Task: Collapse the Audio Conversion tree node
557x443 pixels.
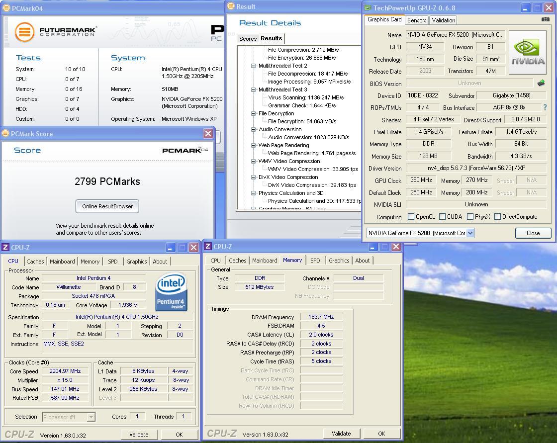Action: tap(253, 129)
